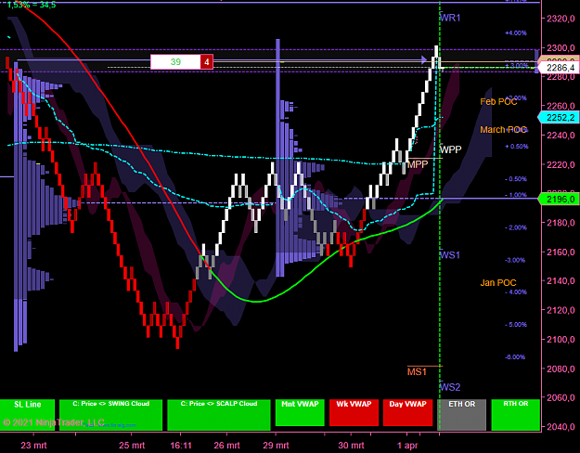
Task: Toggle the C: Price <> SCALP Cloud button
Action: click(x=219, y=415)
